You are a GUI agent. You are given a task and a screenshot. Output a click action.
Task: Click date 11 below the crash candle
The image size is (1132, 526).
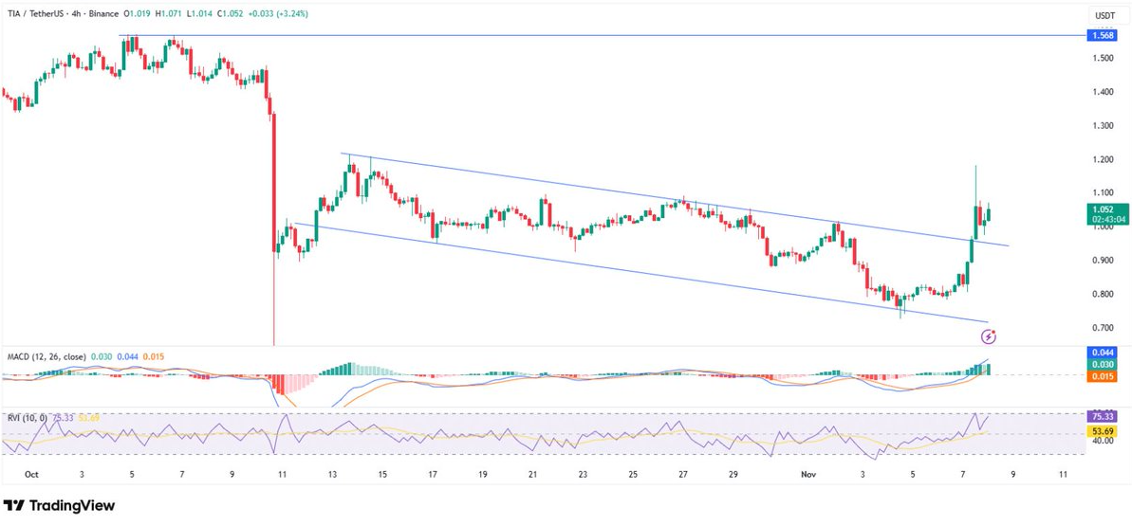pyautogui.click(x=280, y=474)
